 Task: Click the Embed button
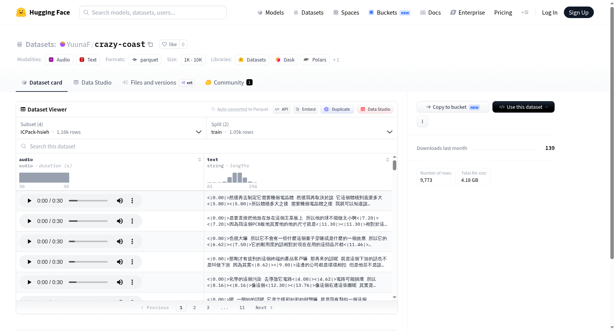pyautogui.click(x=306, y=109)
